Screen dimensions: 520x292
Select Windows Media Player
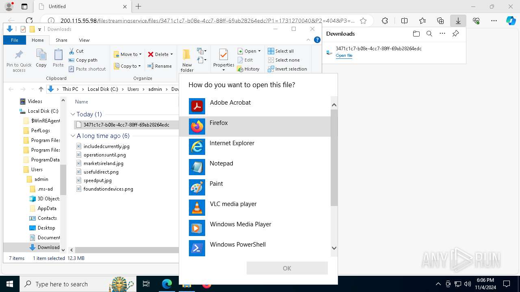[255, 228]
